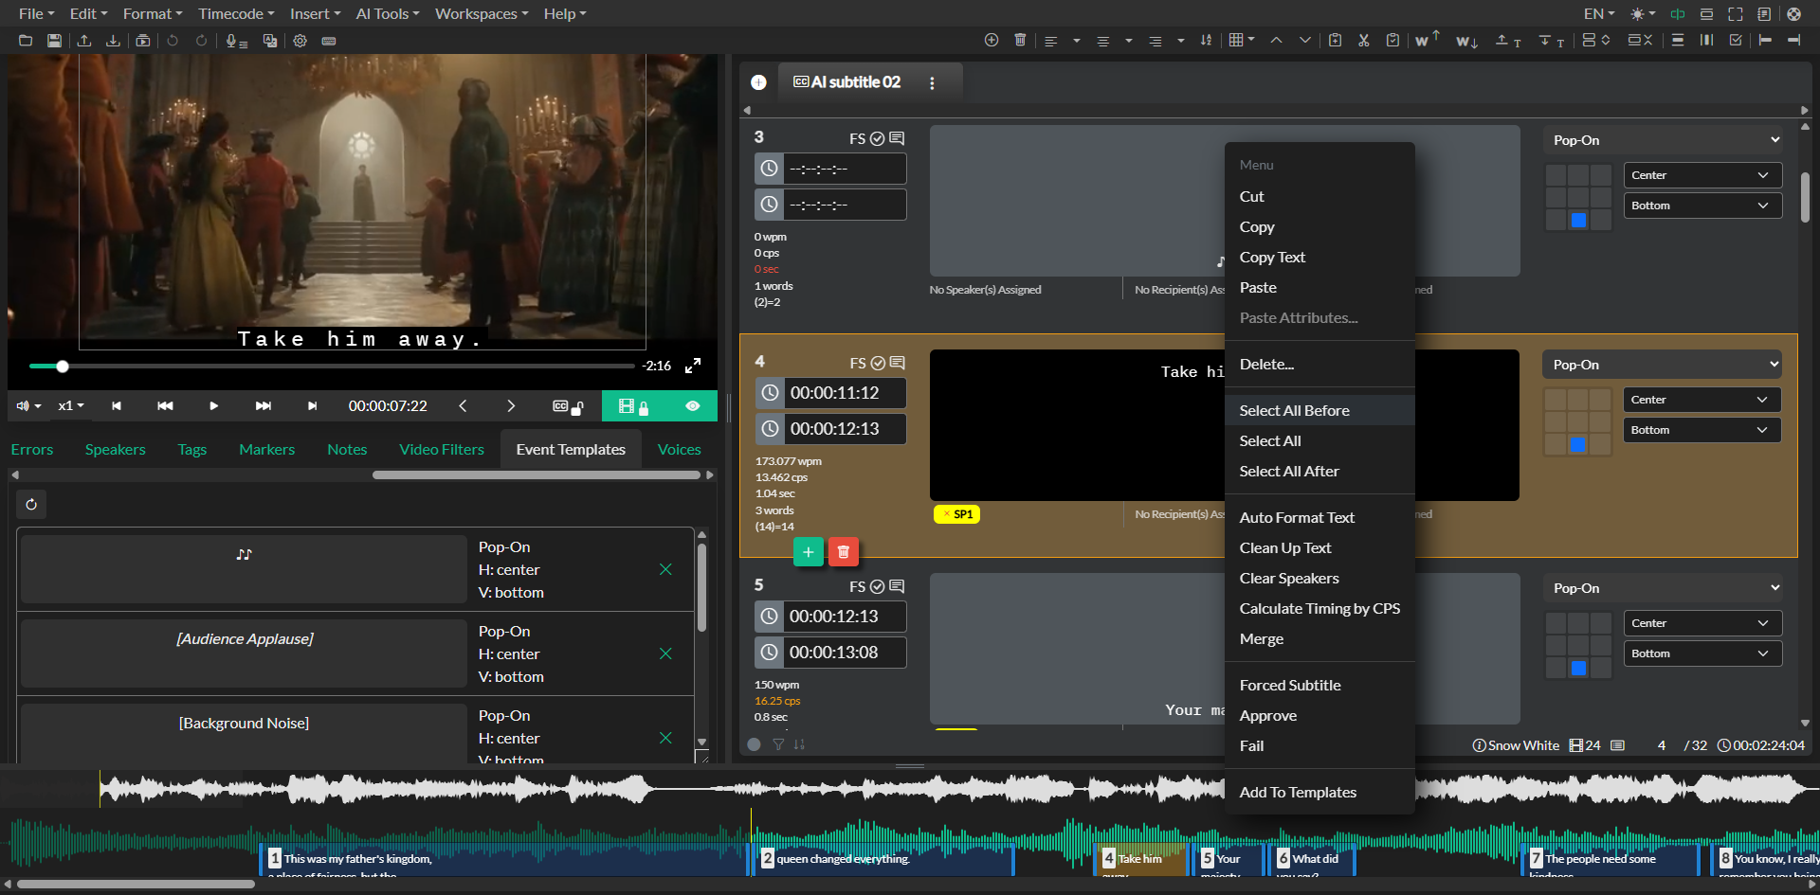Toggle the FS forced subtitle flag on event 4
Screen dimensions: 1820x895
pyautogui.click(x=857, y=363)
